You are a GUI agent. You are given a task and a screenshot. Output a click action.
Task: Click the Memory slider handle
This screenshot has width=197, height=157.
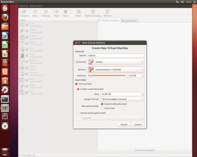[x=91, y=75]
